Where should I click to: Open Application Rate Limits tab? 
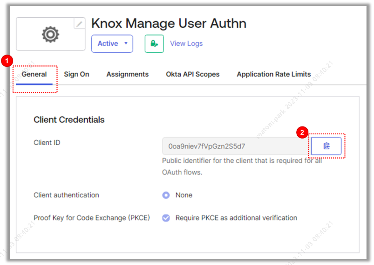pyautogui.click(x=274, y=74)
